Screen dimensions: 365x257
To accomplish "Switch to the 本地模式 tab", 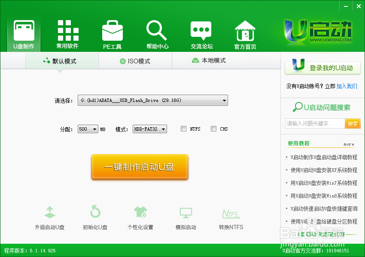I will 209,60.
